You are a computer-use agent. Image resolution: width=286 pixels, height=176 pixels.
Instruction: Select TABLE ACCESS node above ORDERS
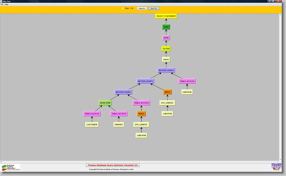click(x=118, y=114)
